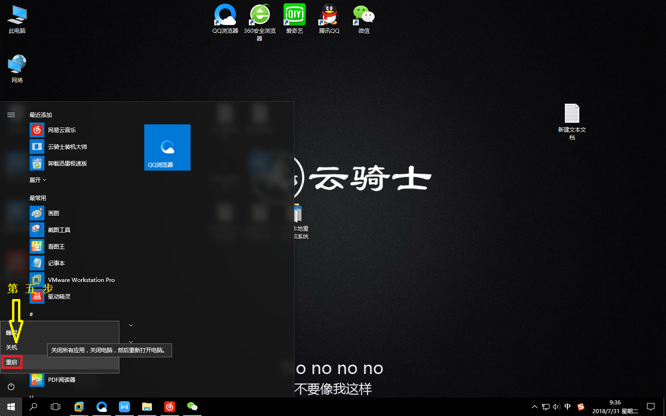Select the QQ浏览器 desktop shortcut
Image resolution: width=666 pixels, height=416 pixels.
pos(225,19)
